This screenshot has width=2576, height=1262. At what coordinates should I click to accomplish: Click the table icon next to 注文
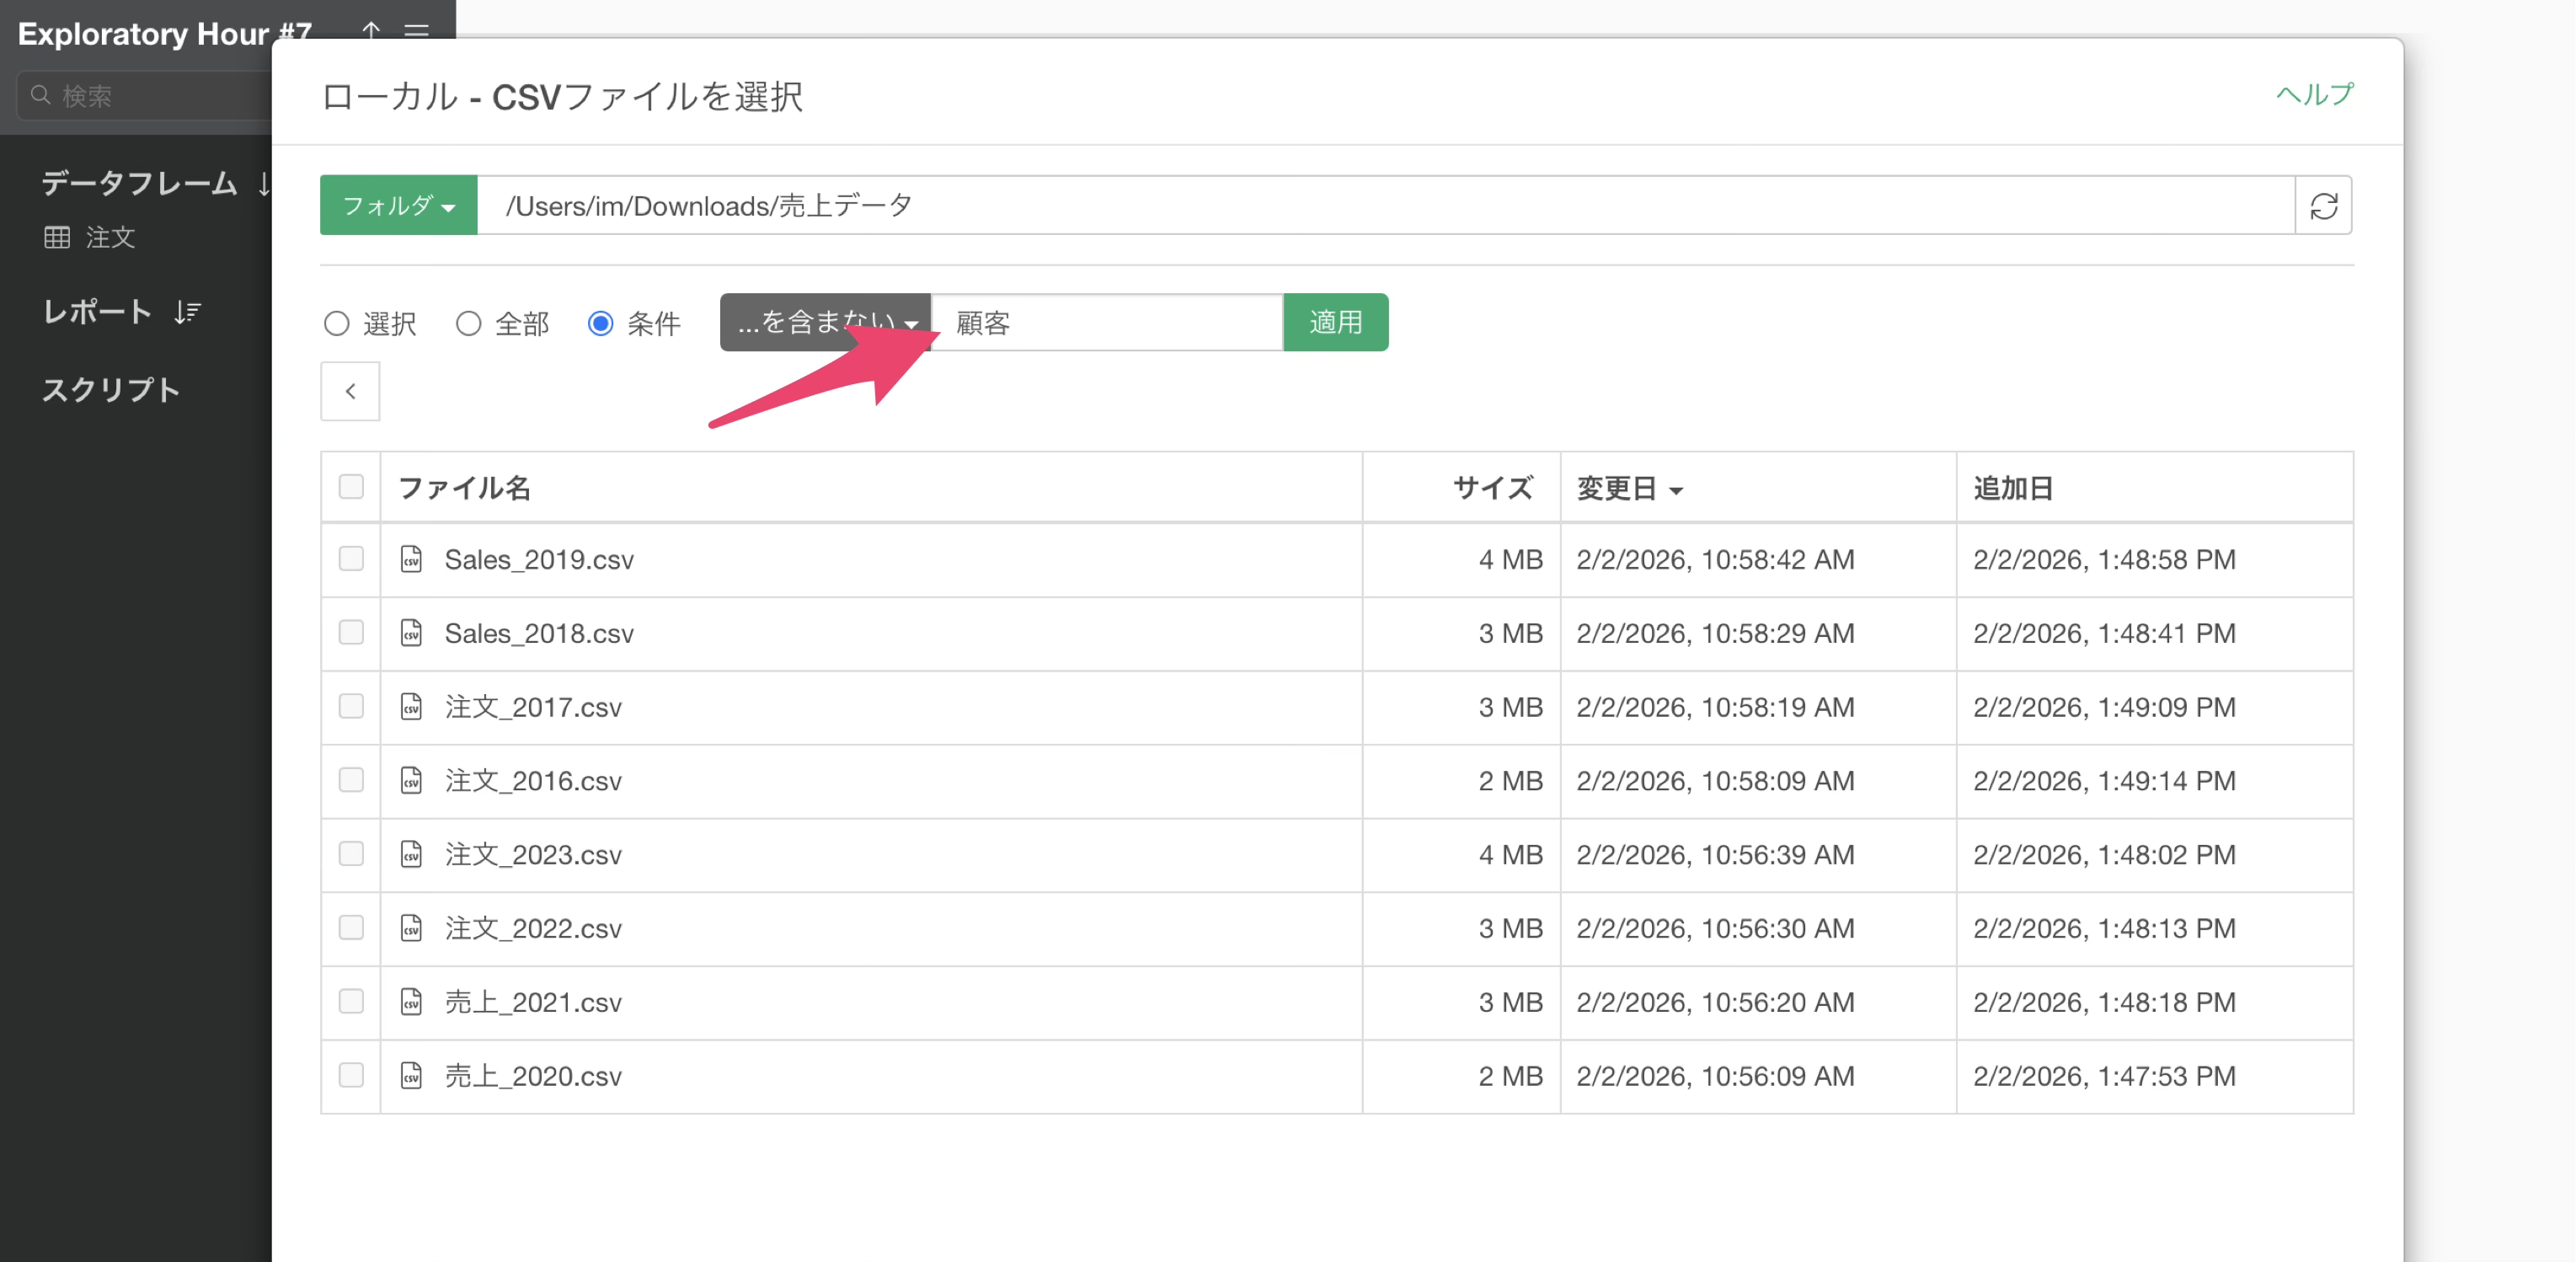tap(57, 237)
